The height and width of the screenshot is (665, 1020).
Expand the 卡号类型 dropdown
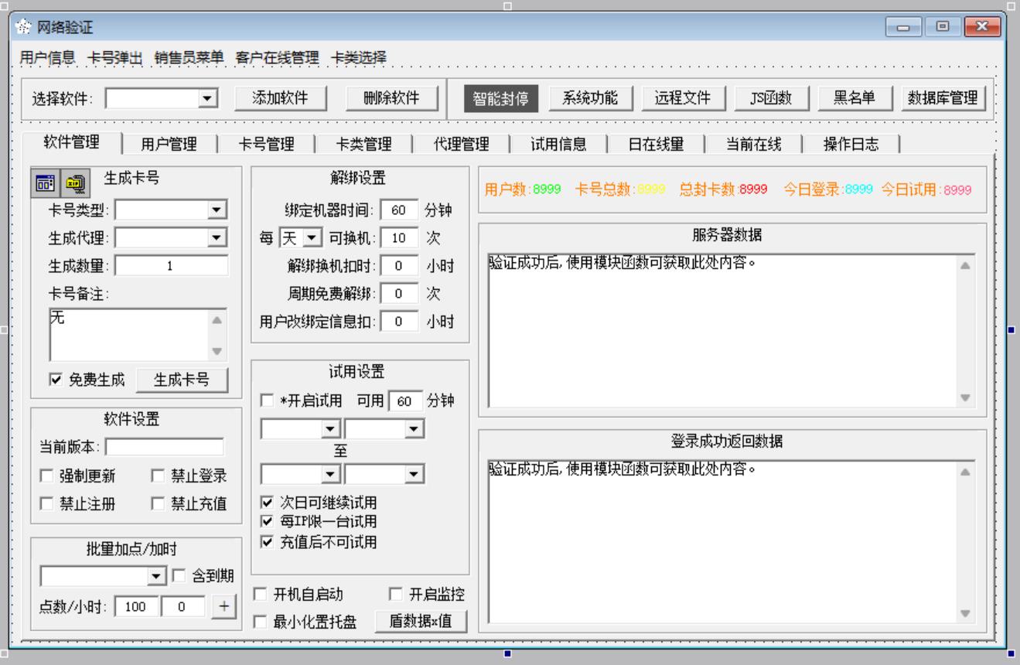[x=217, y=209]
